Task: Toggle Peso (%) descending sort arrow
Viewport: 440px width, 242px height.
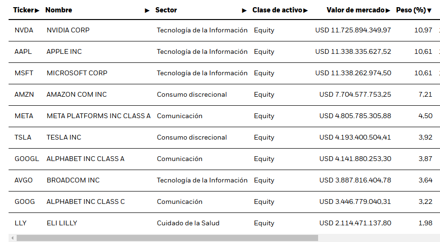Action: click(x=429, y=10)
